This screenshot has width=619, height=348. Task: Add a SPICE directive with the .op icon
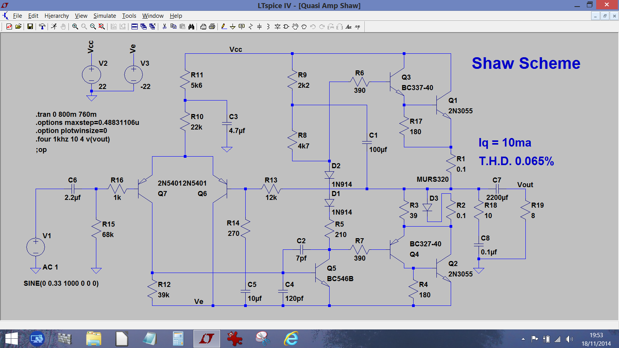(357, 27)
